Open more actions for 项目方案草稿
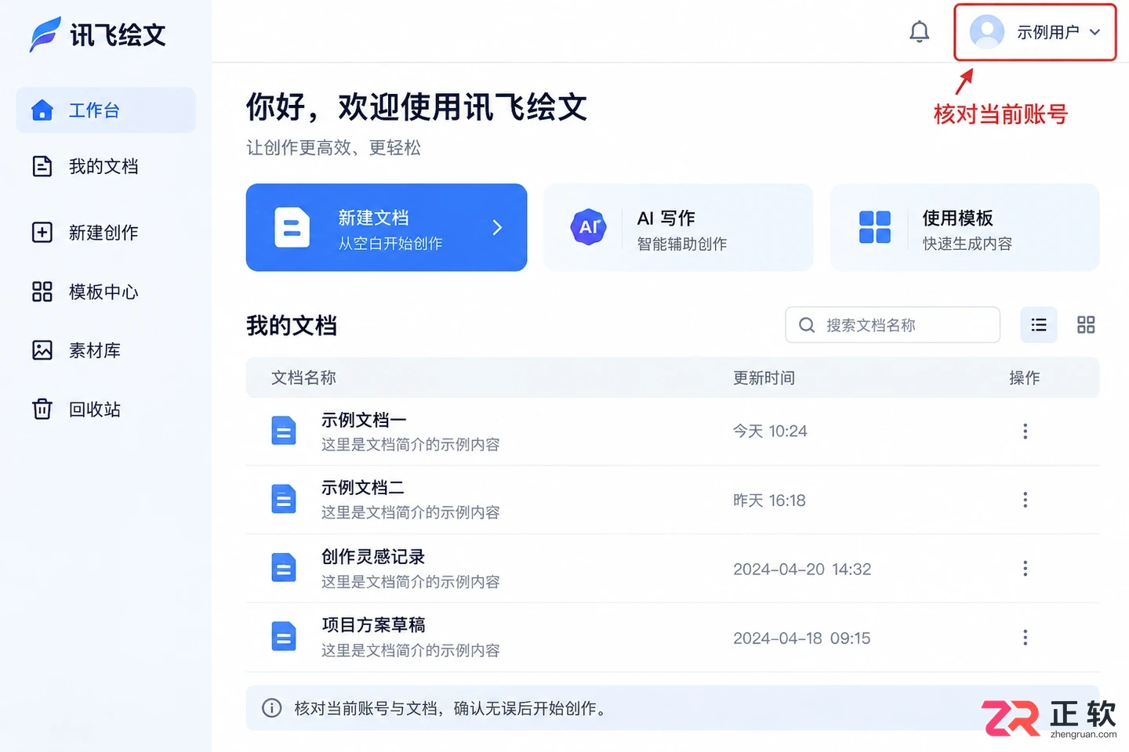The height and width of the screenshot is (752, 1129). [1025, 638]
